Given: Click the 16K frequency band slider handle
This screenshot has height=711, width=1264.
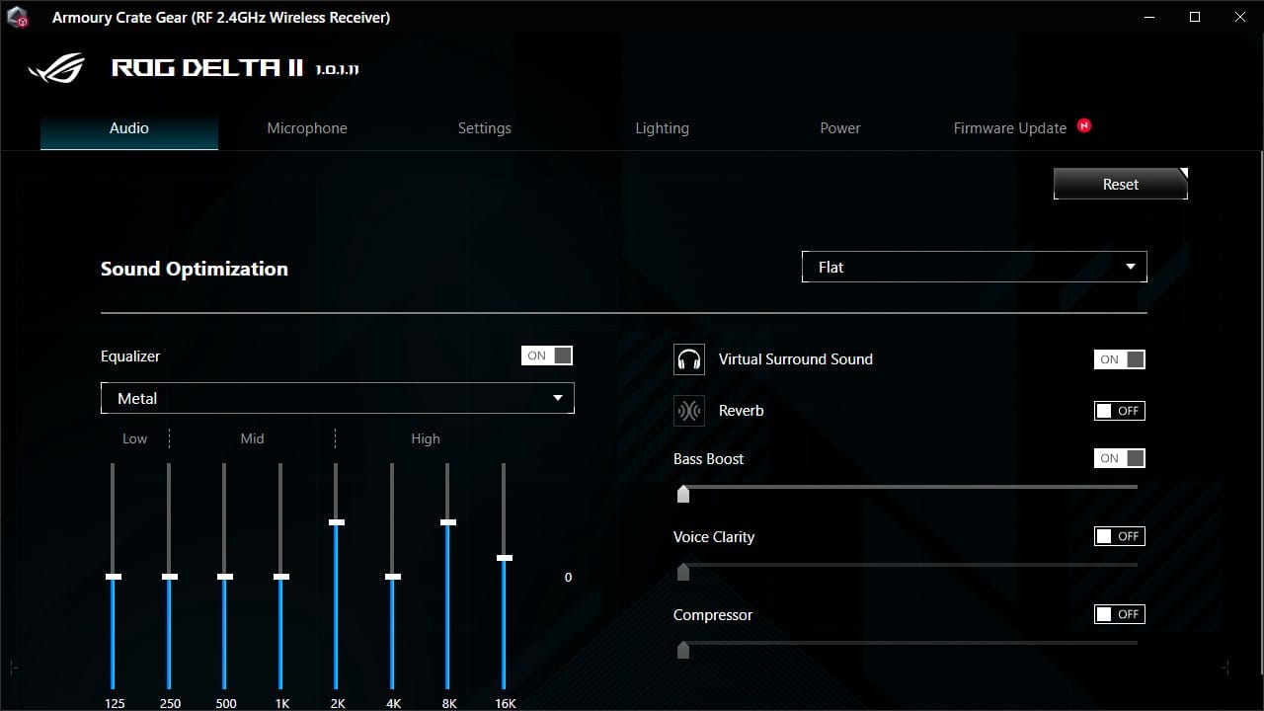Looking at the screenshot, I should click(x=505, y=558).
